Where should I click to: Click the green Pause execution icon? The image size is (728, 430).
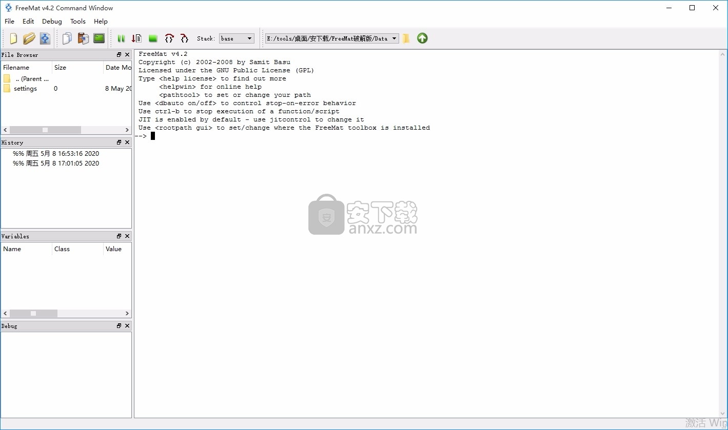tap(121, 38)
